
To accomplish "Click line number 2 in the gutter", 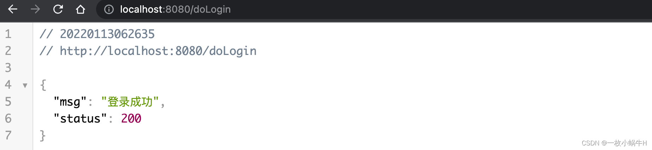I will click(8, 51).
